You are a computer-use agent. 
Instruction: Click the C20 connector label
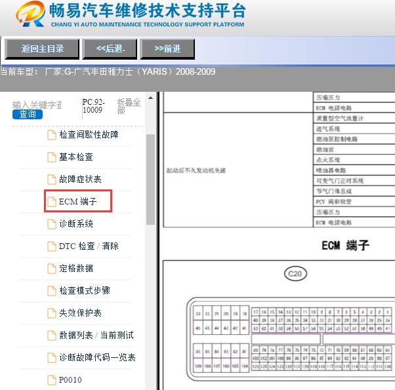click(295, 274)
